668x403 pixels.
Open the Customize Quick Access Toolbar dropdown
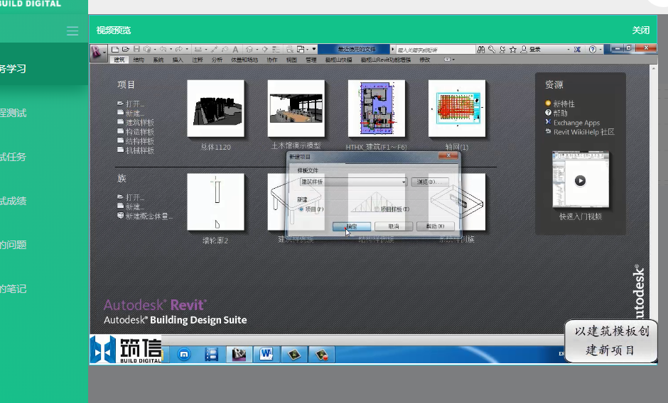(314, 50)
